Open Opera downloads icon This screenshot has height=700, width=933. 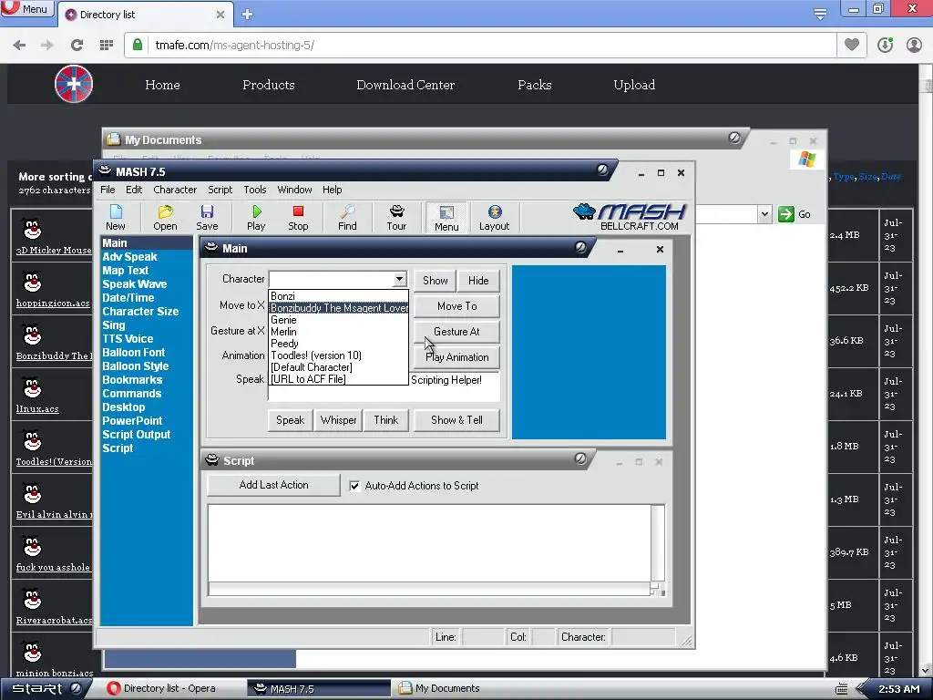pyautogui.click(x=885, y=45)
